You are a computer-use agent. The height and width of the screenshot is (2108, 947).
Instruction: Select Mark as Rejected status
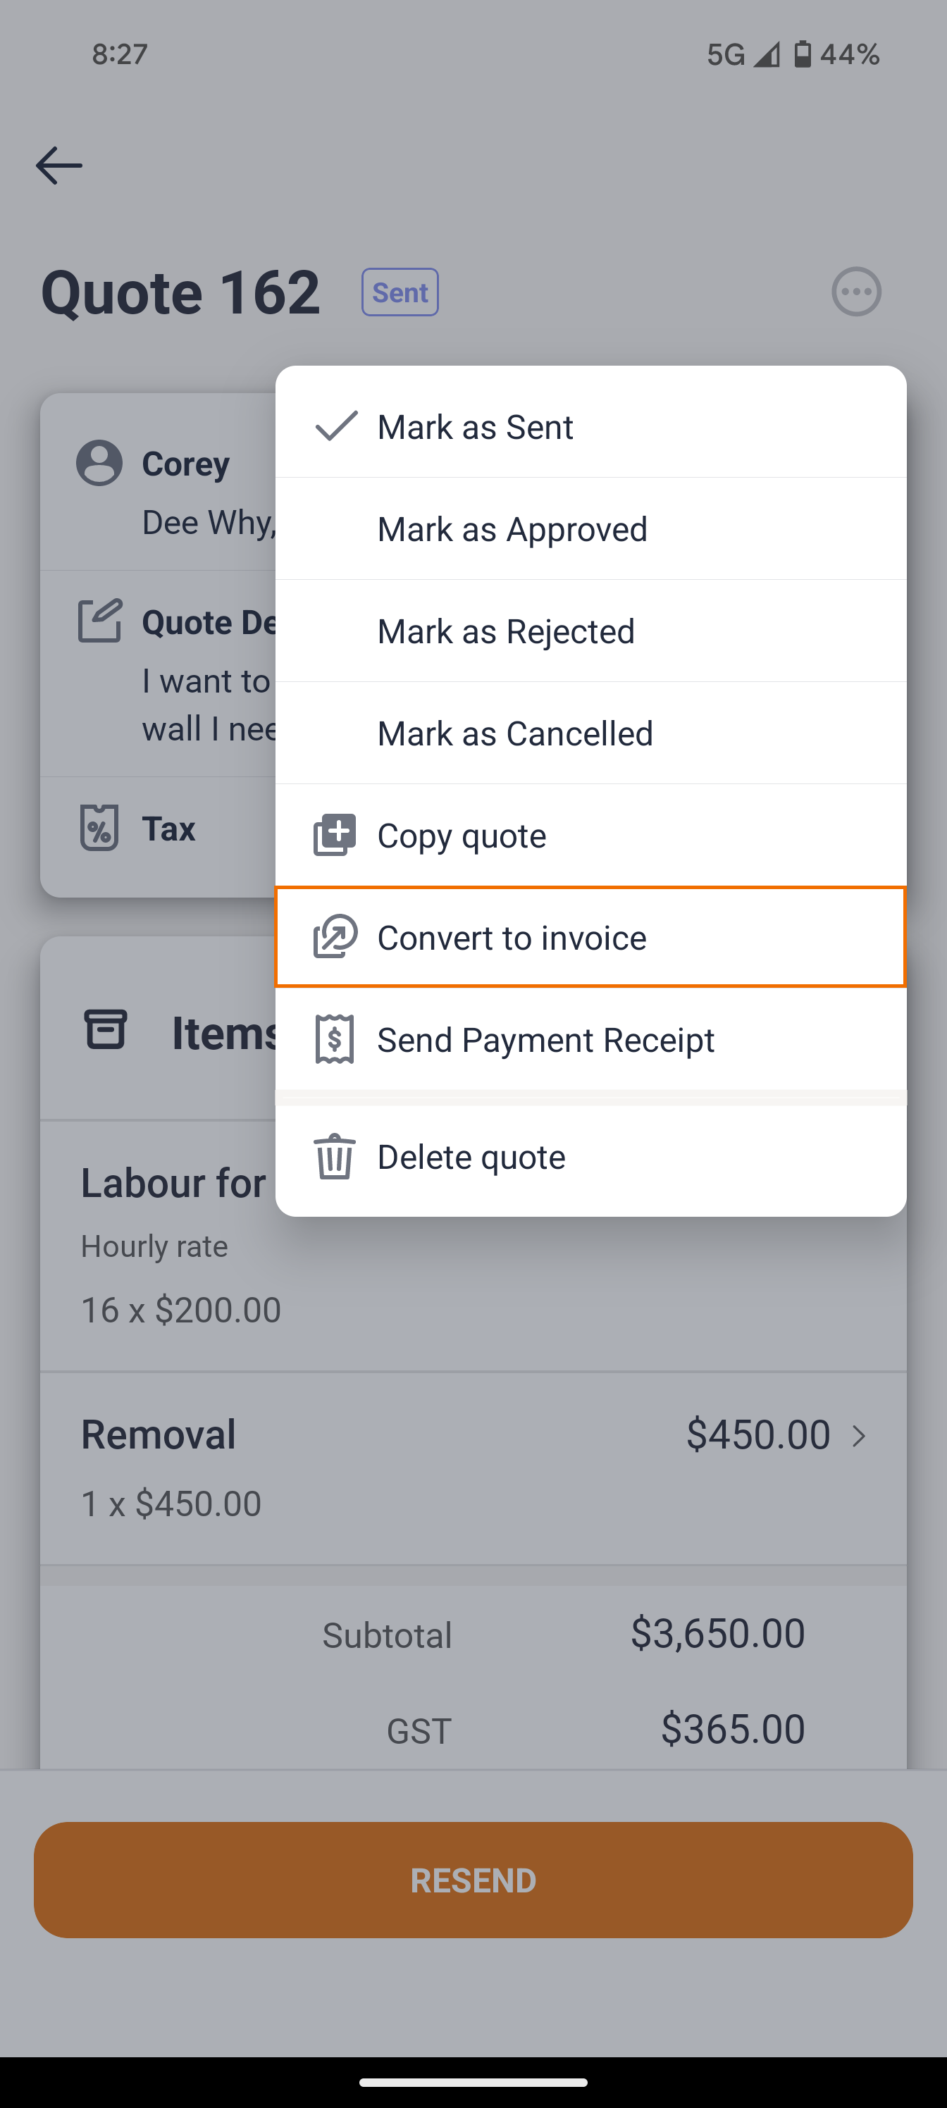[x=506, y=631]
